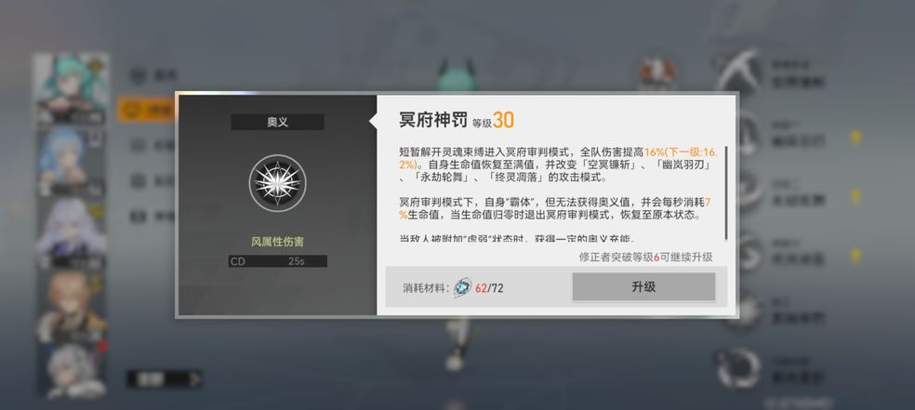Switch to the highlighted orange sidebar tab
The image size is (915, 410).
pyautogui.click(x=146, y=109)
